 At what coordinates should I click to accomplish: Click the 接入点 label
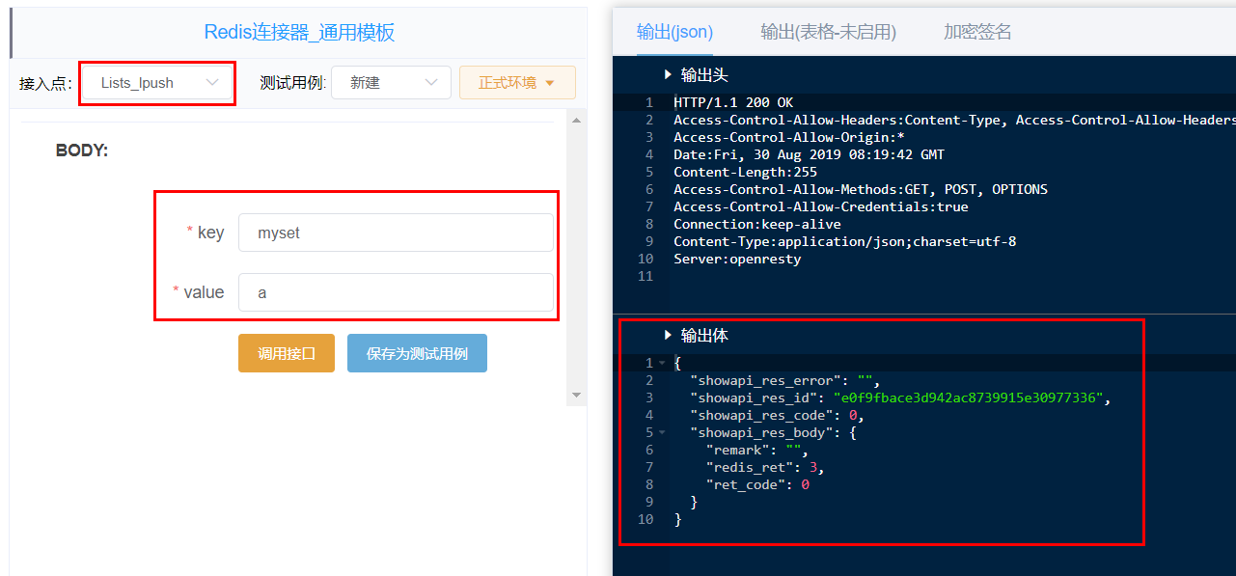[x=45, y=83]
